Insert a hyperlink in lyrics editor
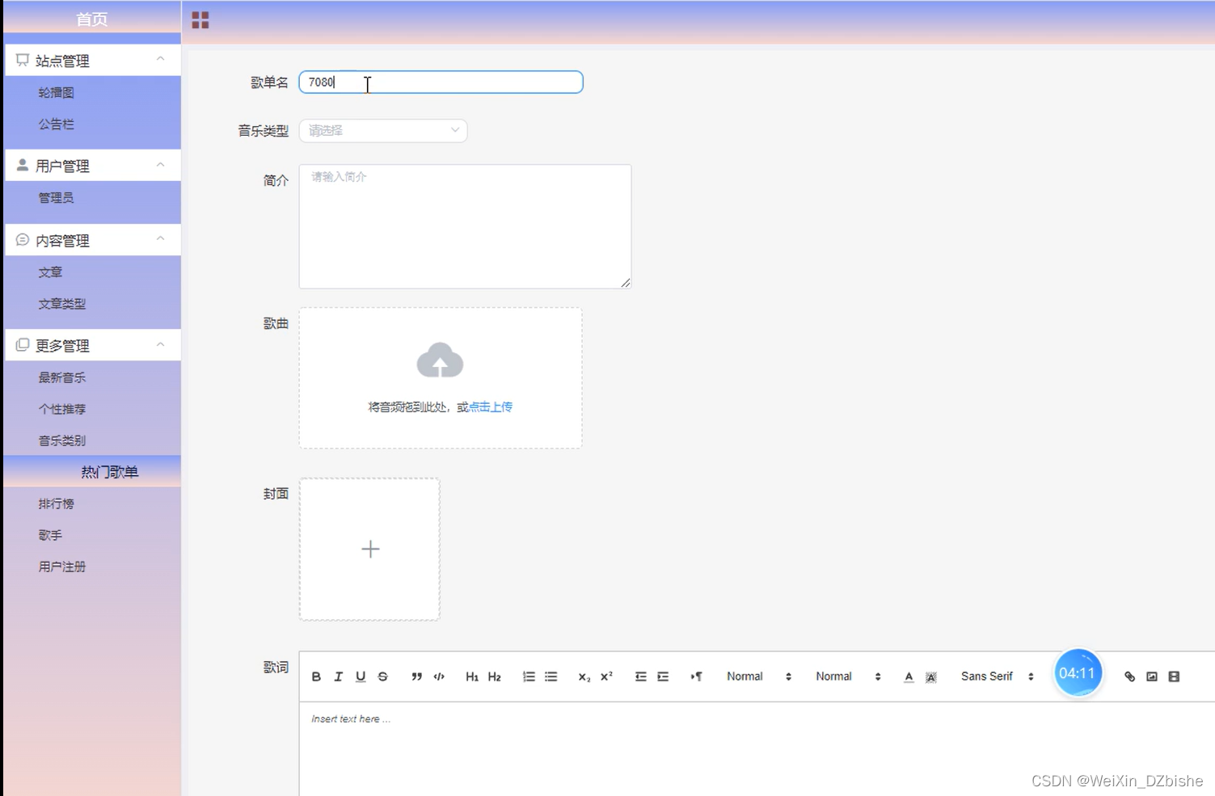 (1129, 676)
